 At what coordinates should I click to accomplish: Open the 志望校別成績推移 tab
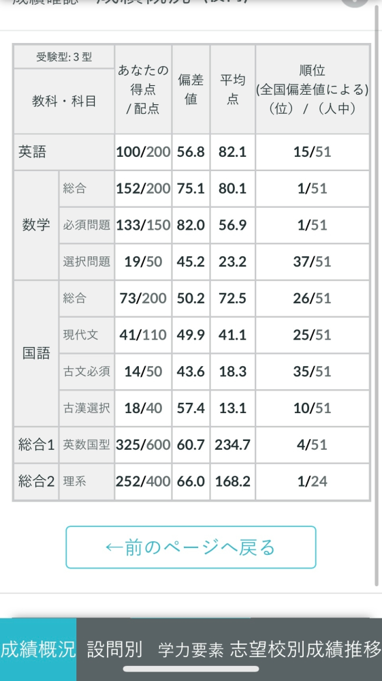tap(305, 649)
